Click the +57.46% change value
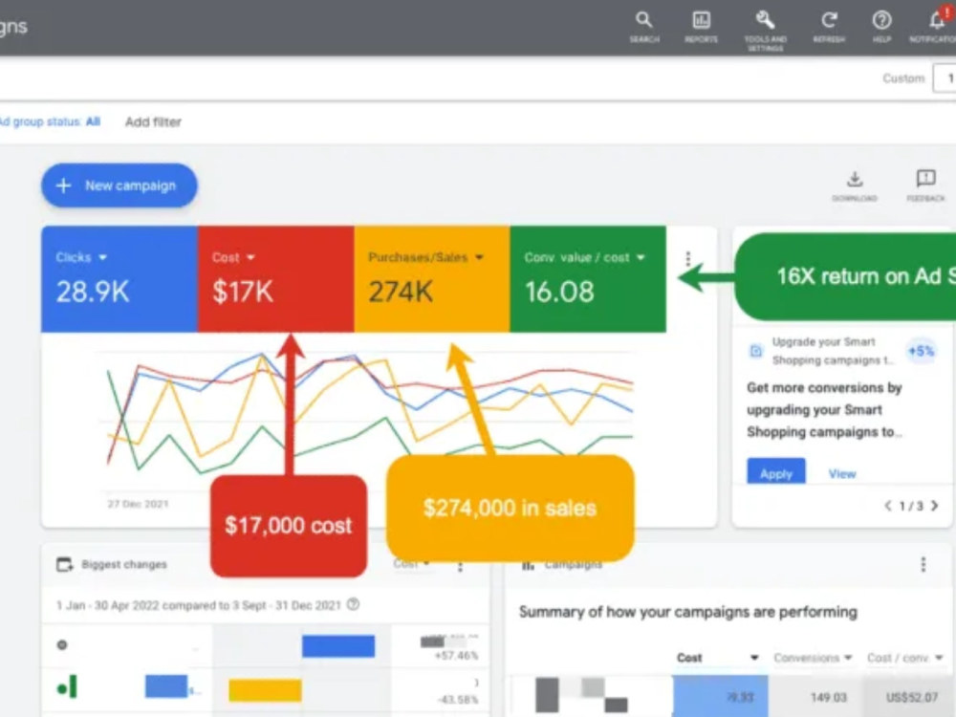 456,656
